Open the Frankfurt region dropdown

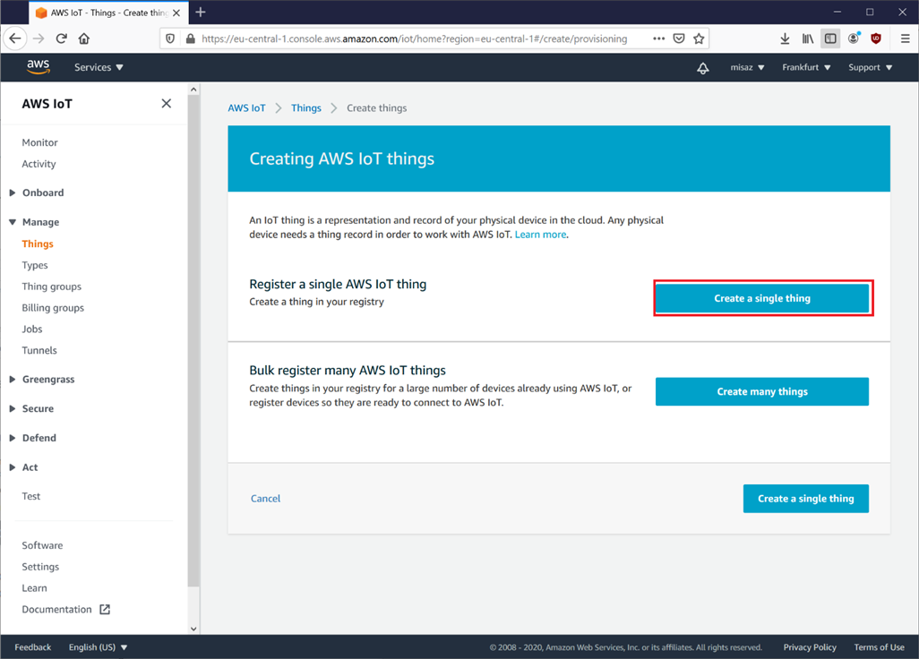[x=806, y=67]
